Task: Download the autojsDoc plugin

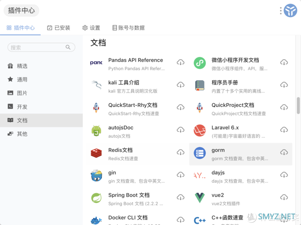Action: tap(181, 130)
